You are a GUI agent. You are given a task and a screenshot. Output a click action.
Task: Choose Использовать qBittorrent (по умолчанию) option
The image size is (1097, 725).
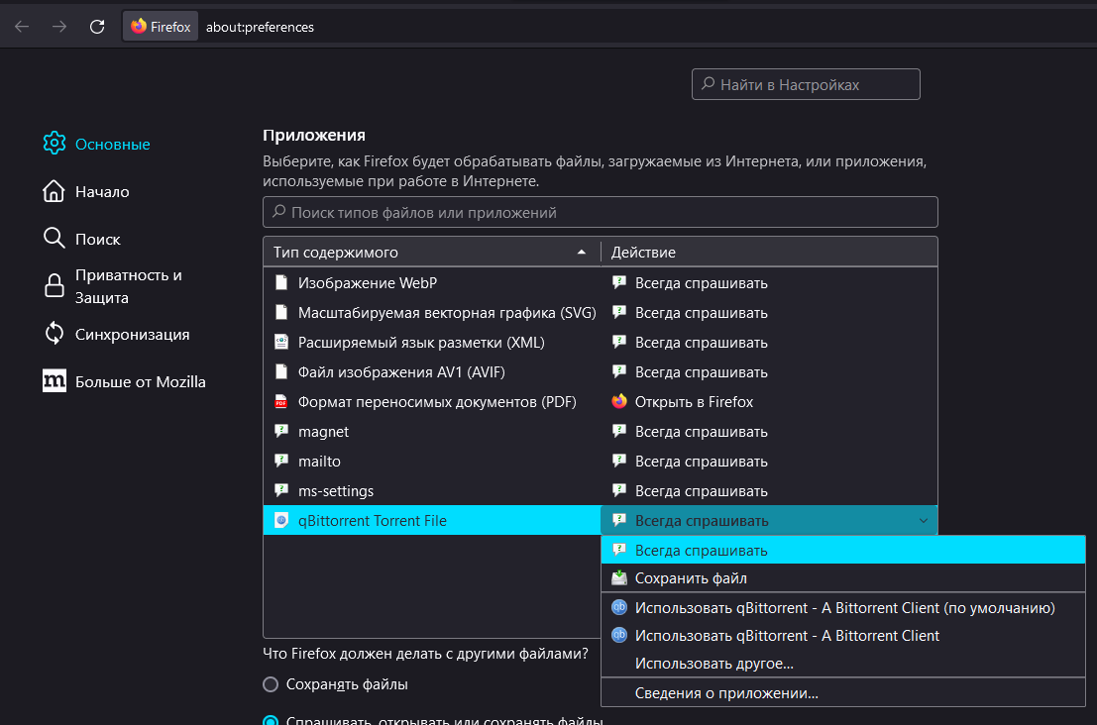point(843,607)
